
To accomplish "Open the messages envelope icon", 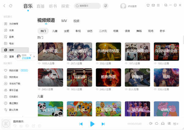I will click(153, 5).
